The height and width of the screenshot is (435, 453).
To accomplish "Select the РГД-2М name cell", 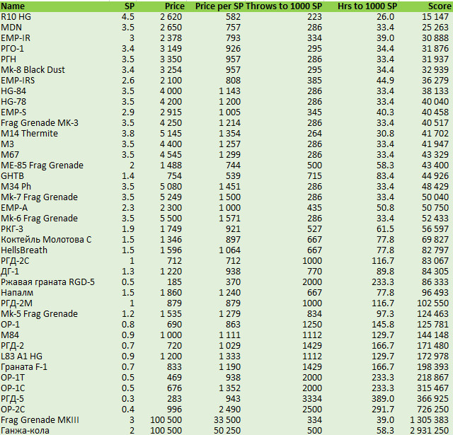I will (x=16, y=303).
